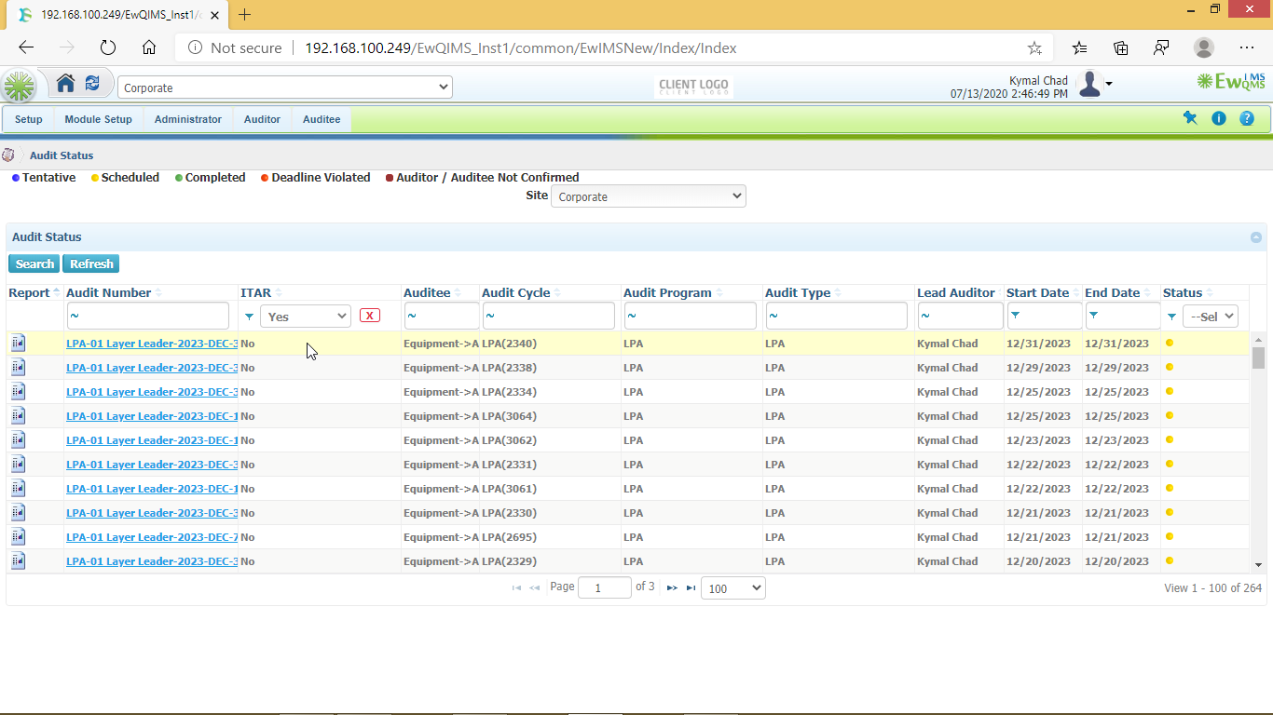The height and width of the screenshot is (715, 1273).
Task: Clear the ITAR filter with red X
Action: click(370, 316)
